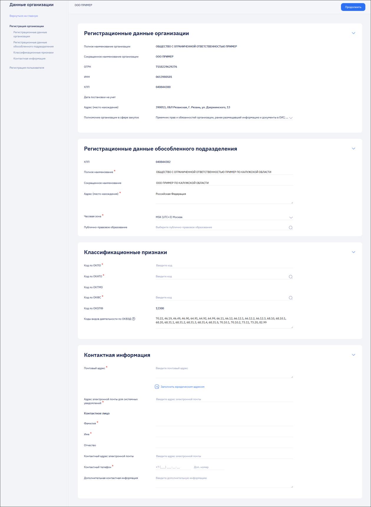Collapse Регистрационные данные обособленного подразделения section
Image resolution: width=371 pixels, height=507 pixels.
point(354,148)
